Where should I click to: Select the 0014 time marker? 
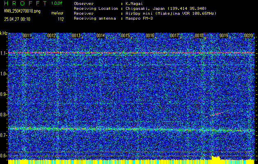click(100, 36)
